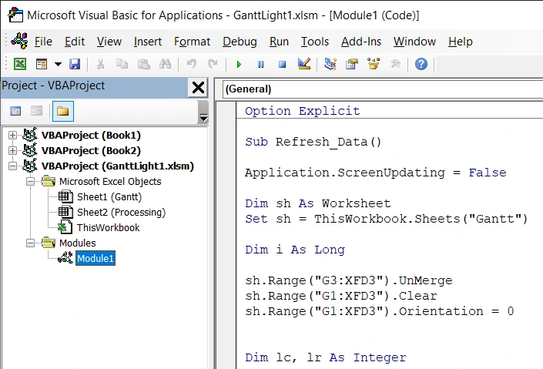Click the Copy toolbar icon
Image resolution: width=543 pixels, height=369 pixels.
click(x=122, y=64)
